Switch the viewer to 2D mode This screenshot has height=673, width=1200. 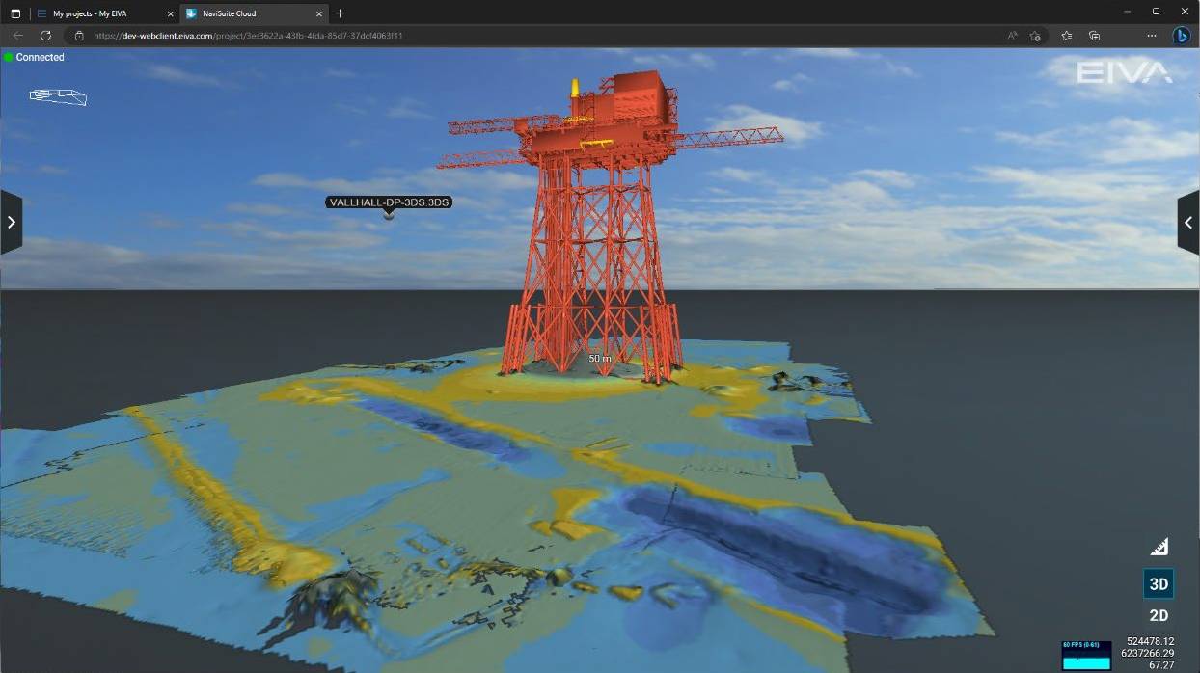pos(1158,614)
